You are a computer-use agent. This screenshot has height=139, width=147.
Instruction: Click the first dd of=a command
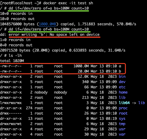(x=48, y=8)
